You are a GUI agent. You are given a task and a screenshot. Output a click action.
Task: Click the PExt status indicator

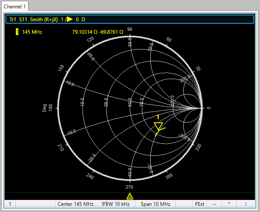pyautogui.click(x=200, y=204)
